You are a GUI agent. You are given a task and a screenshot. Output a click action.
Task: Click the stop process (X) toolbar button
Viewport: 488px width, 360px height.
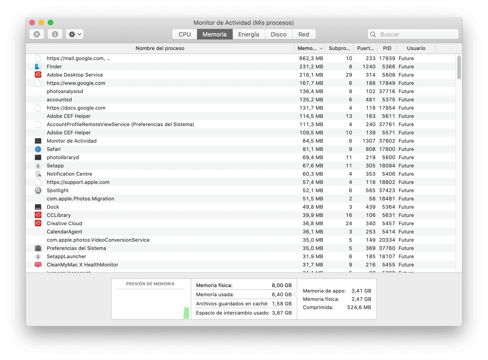click(x=37, y=35)
